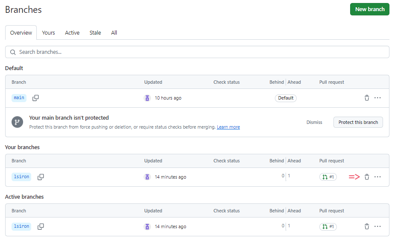Open the Learn more link
Screen dimensions: 398x241
pyautogui.click(x=228, y=127)
